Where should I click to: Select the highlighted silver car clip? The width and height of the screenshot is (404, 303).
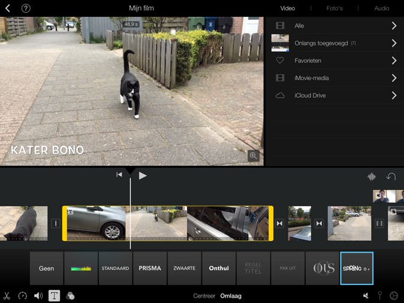click(x=168, y=223)
